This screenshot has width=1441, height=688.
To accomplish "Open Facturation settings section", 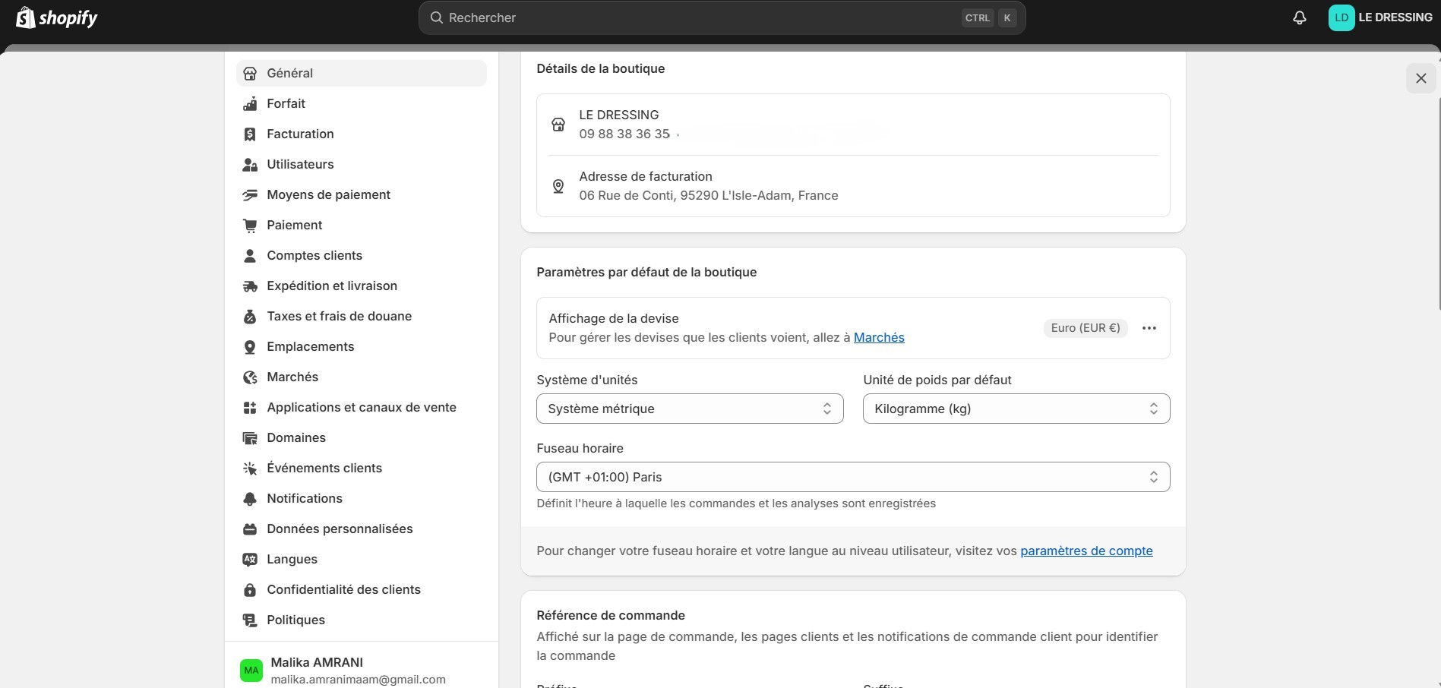I will coord(362,134).
